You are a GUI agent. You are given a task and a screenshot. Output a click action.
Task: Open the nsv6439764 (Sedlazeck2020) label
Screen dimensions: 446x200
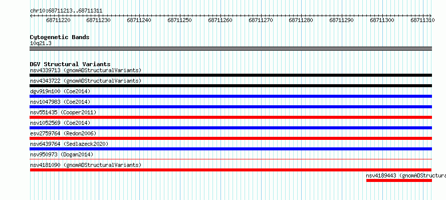[x=69, y=144]
